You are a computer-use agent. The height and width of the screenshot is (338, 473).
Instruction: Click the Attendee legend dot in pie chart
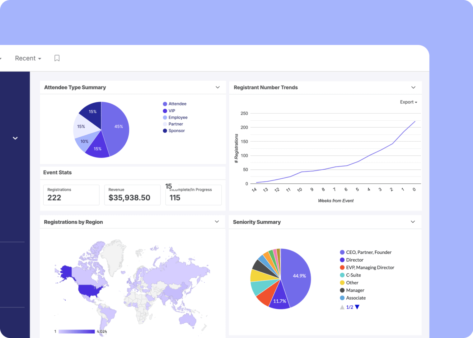(x=165, y=104)
